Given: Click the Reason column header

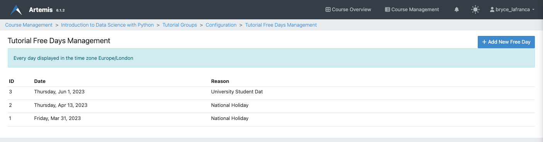Looking at the screenshot, I should (220, 81).
